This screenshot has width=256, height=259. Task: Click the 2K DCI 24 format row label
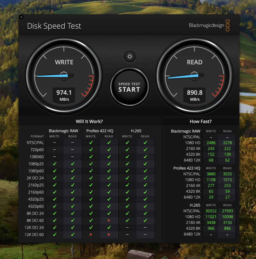point(35,178)
